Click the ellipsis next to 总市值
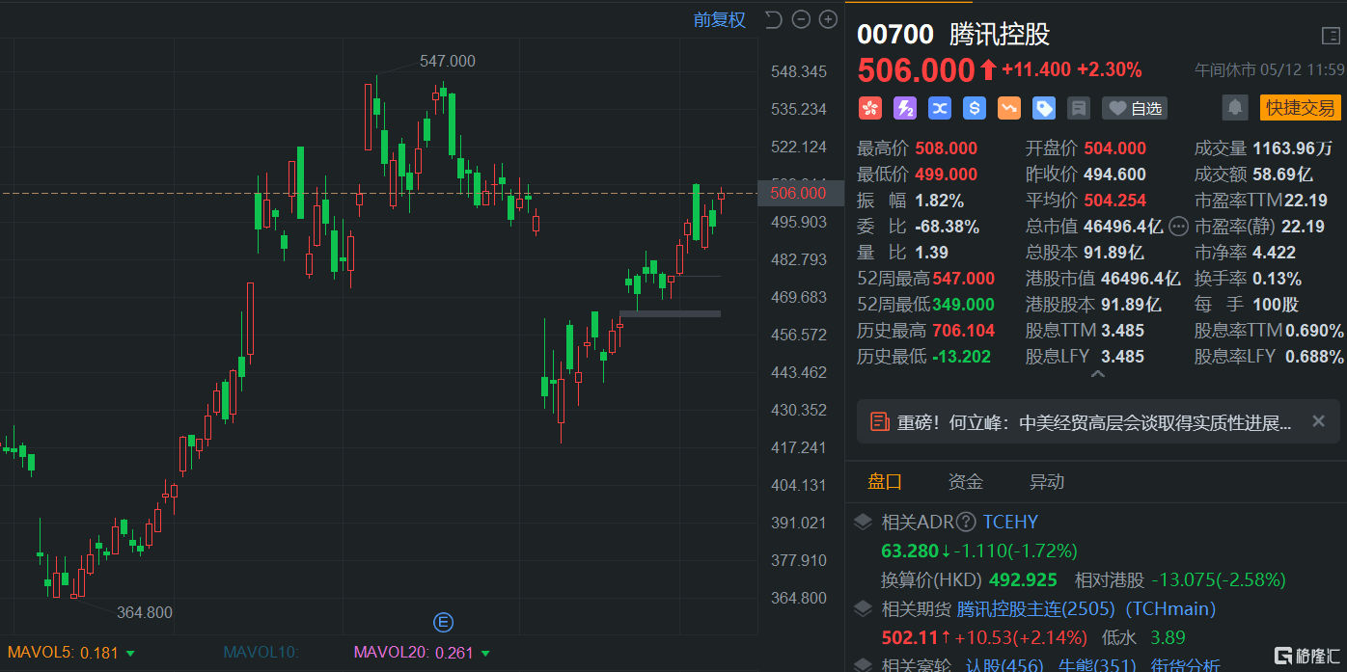Image resolution: width=1347 pixels, height=672 pixels. [1178, 227]
